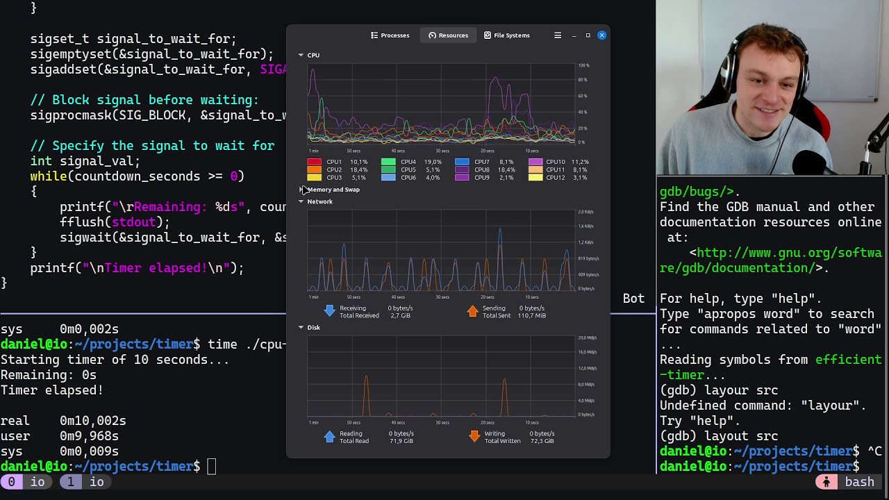Image resolution: width=889 pixels, height=500 pixels.
Task: Open the System Monitor hamburger menu
Action: click(x=557, y=35)
